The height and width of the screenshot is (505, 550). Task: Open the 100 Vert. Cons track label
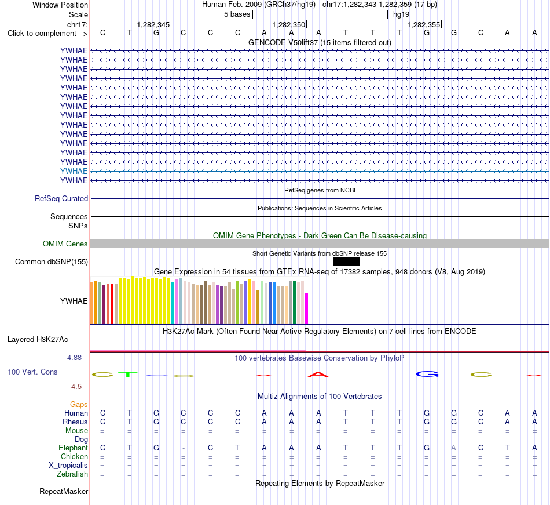pyautogui.click(x=32, y=372)
